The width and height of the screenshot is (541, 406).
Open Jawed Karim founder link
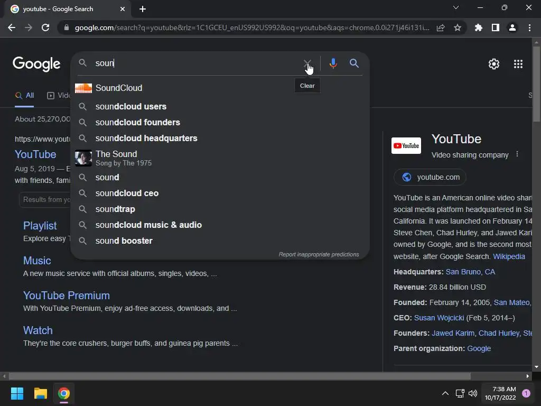453,334
